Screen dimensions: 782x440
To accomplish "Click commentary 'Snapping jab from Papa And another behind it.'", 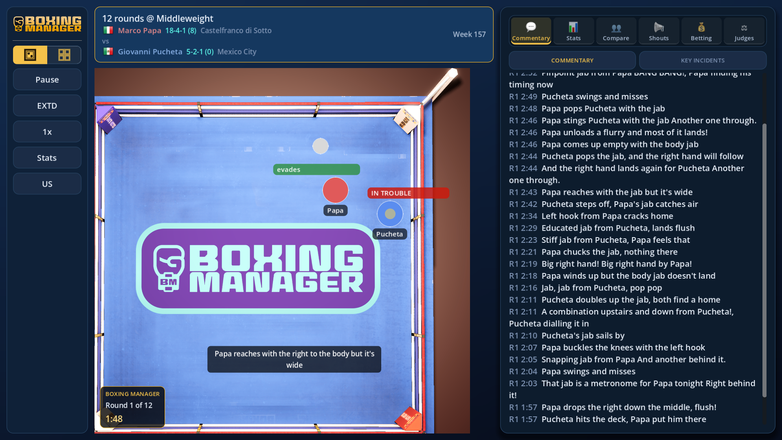I will point(634,360).
